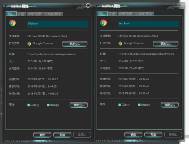Enable the 只读(R) checkbox for test.html

[120, 105]
